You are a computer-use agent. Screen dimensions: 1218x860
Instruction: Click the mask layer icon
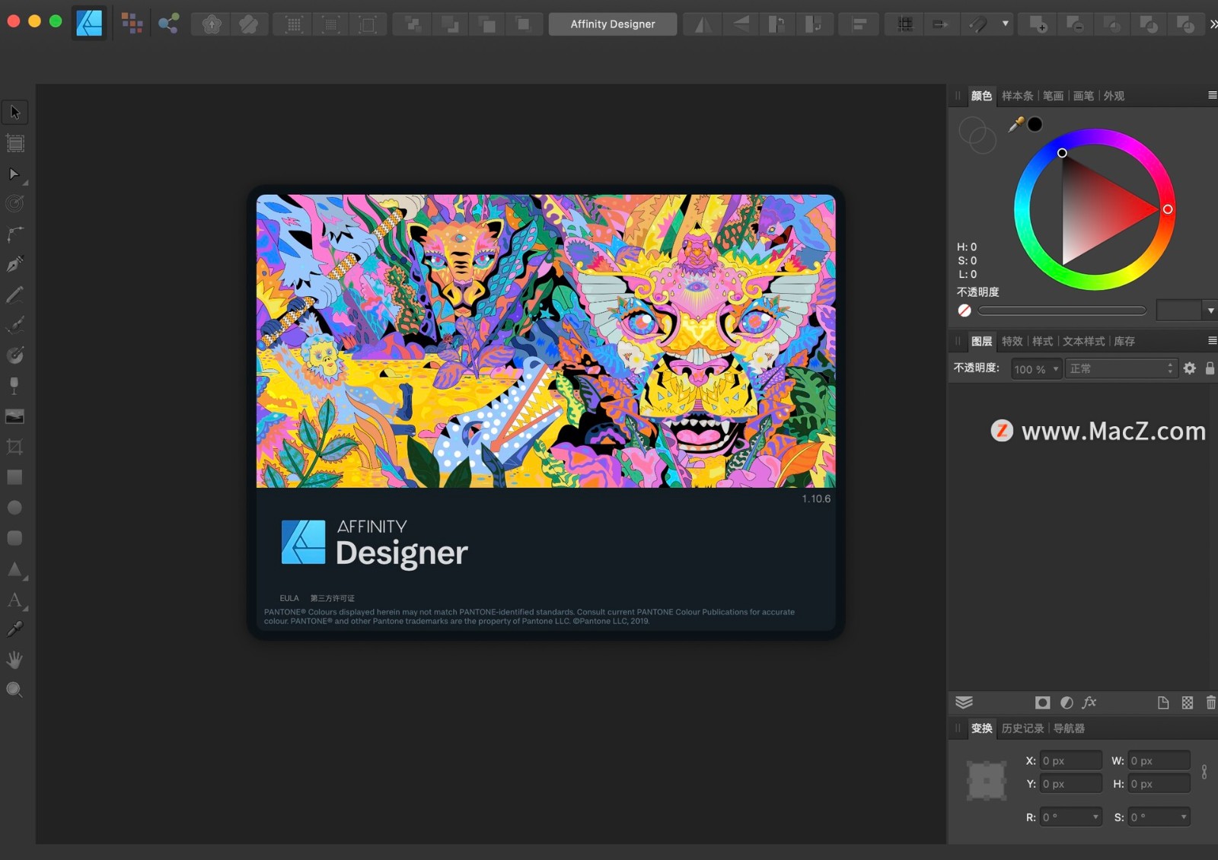pyautogui.click(x=1042, y=702)
